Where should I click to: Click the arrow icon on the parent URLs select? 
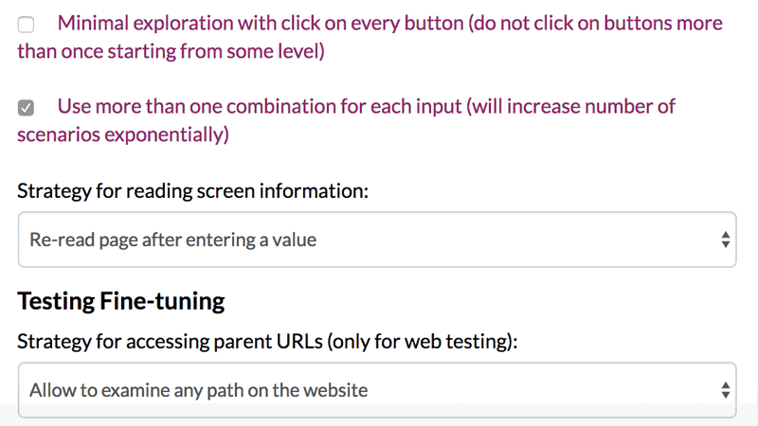coord(725,389)
